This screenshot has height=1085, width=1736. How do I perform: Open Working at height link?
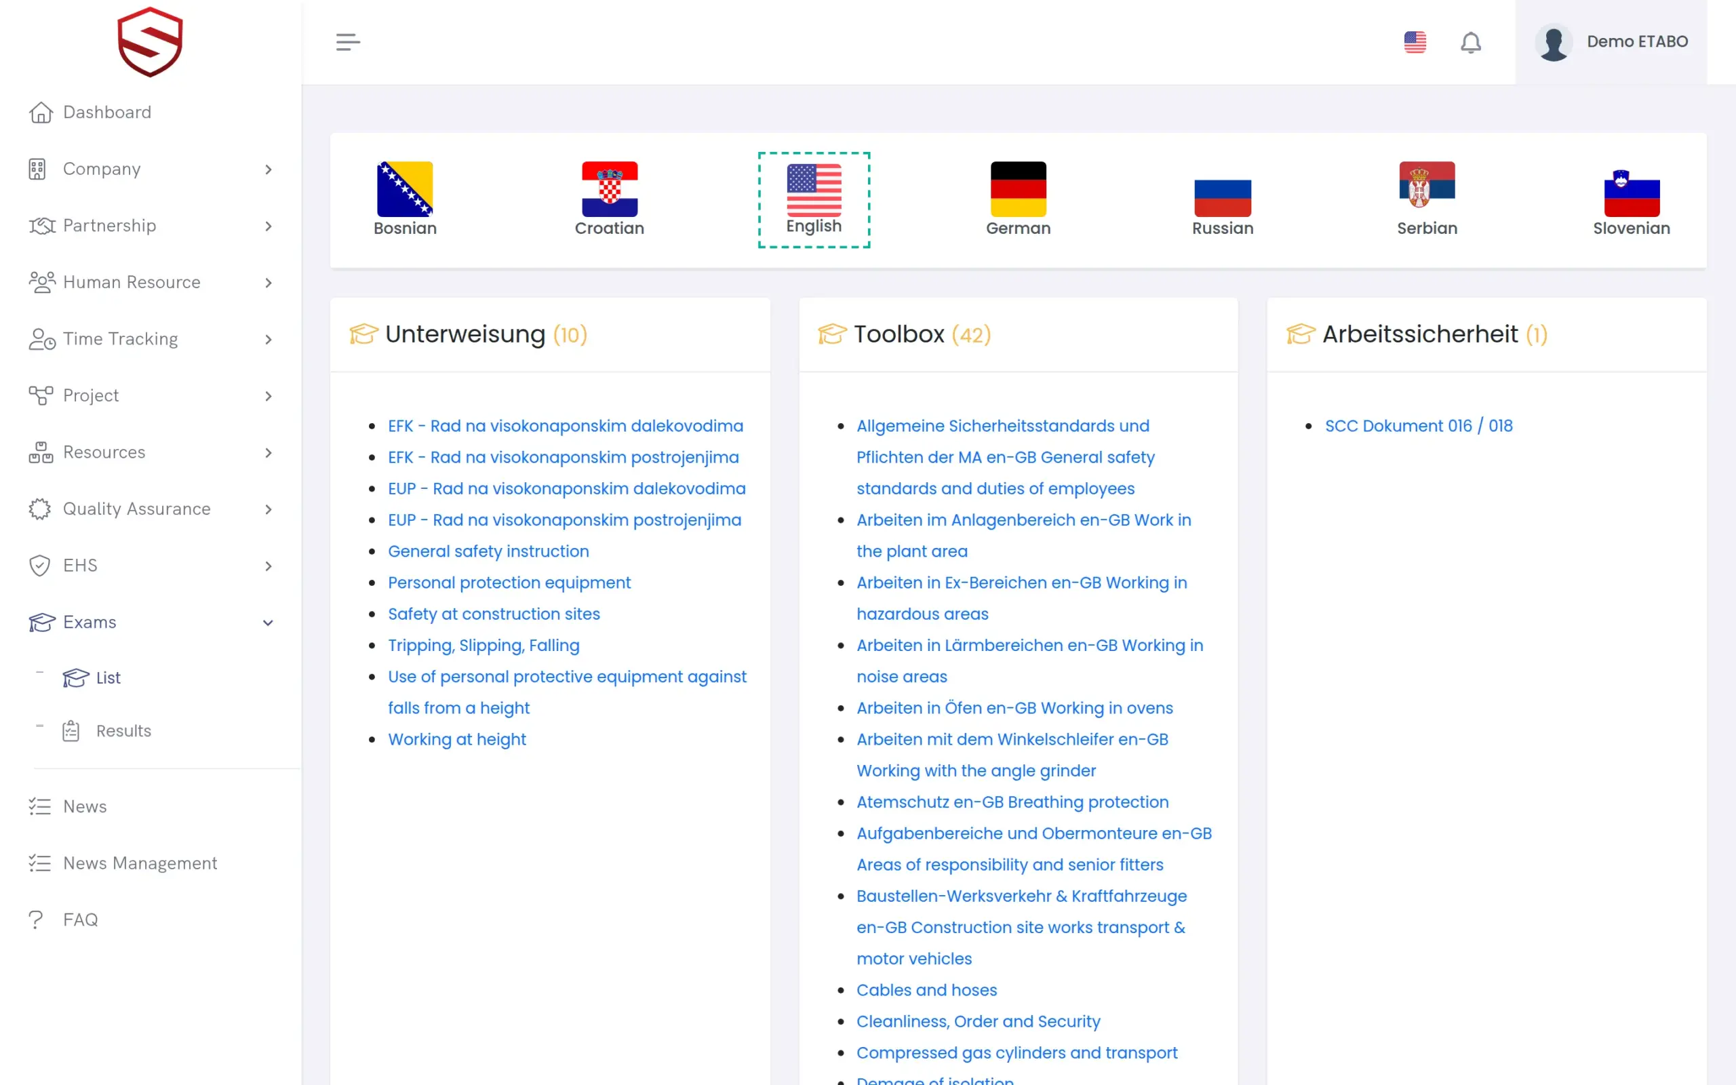click(457, 739)
